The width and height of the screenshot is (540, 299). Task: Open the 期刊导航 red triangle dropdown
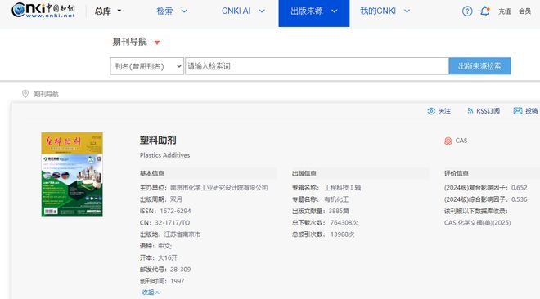[x=157, y=42]
